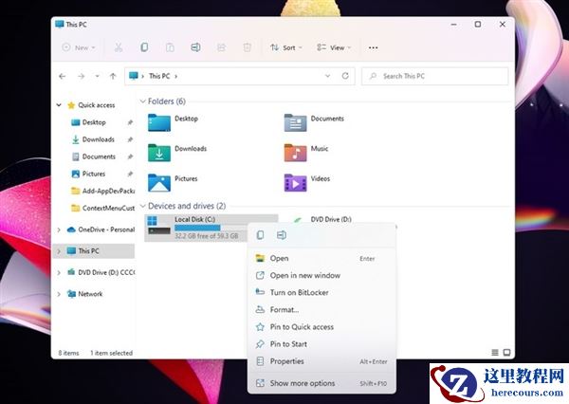The height and width of the screenshot is (404, 569).
Task: Click the Cut scissors toolbar icon
Action: point(119,47)
